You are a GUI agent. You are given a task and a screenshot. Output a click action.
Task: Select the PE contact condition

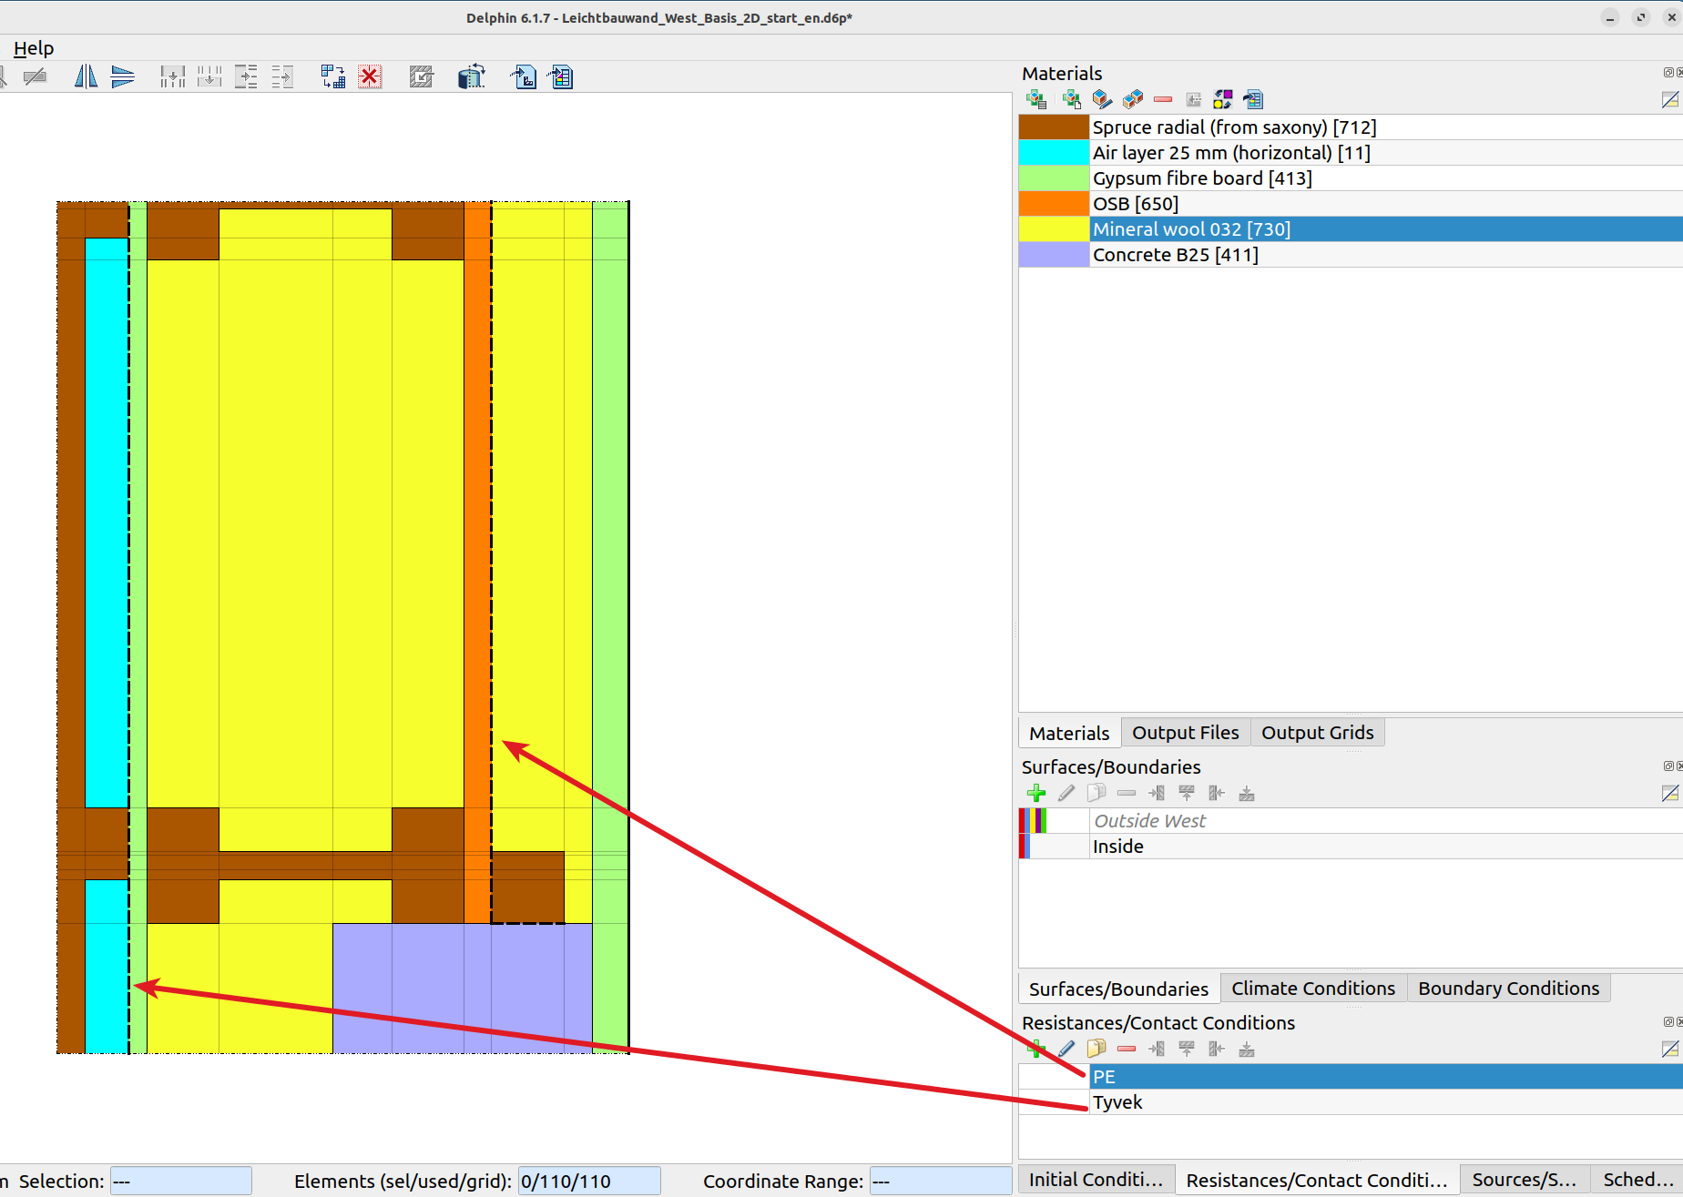click(x=1351, y=1077)
